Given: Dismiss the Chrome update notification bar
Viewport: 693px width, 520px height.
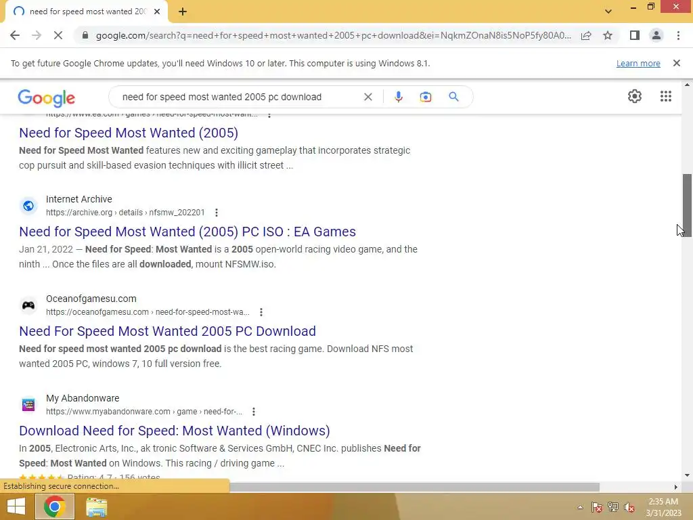Looking at the screenshot, I should pyautogui.click(x=676, y=63).
